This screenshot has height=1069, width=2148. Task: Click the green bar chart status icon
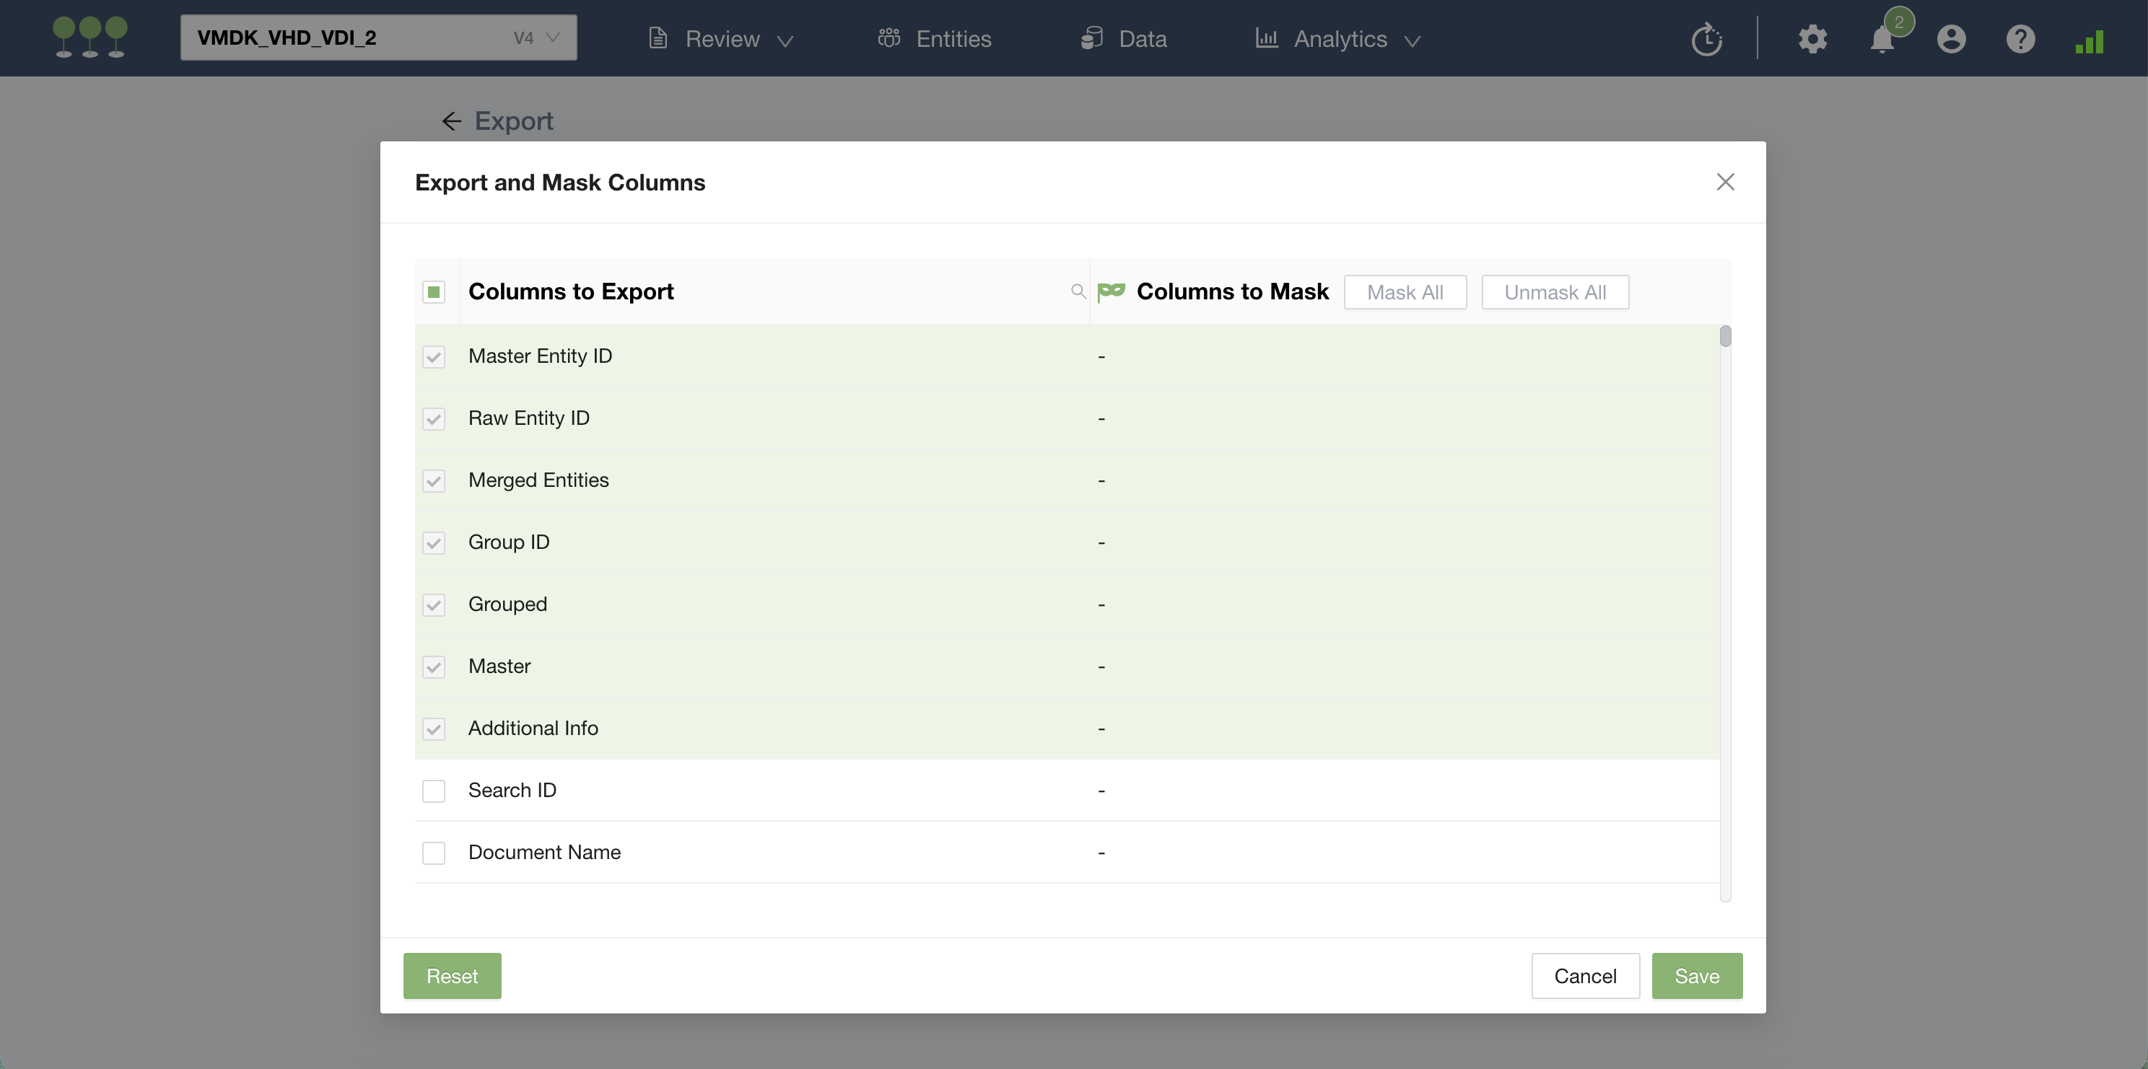(x=2089, y=41)
